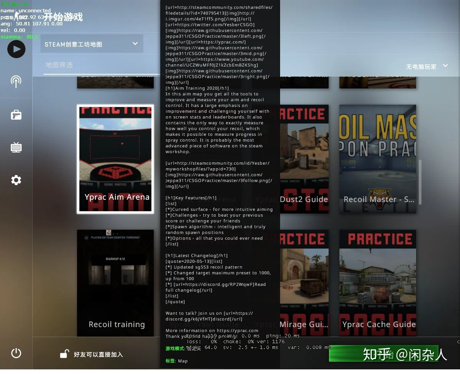Viewport: 460px width, 374px height.
Task: Click the map list vertical scrollbar
Action: 420,182
